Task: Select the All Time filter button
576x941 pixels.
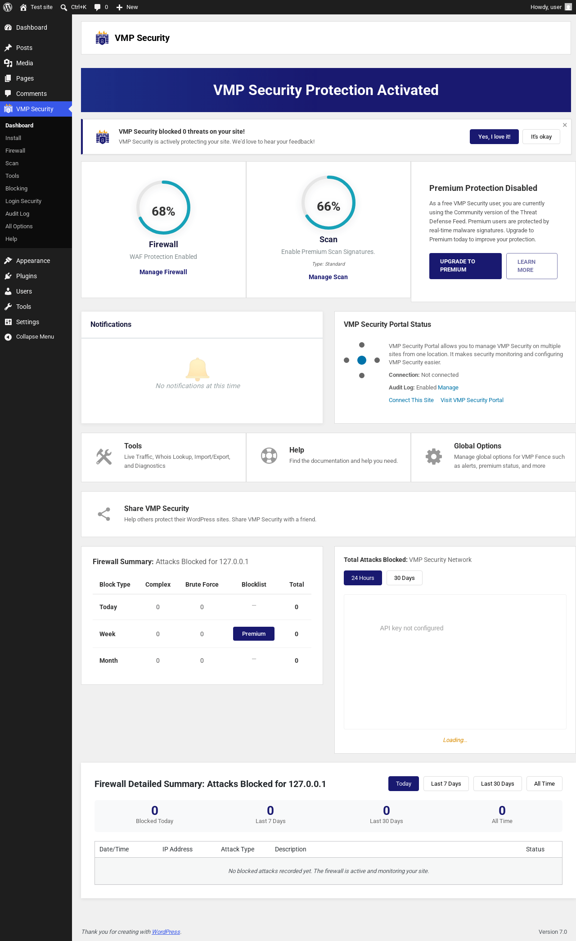Action: [544, 784]
